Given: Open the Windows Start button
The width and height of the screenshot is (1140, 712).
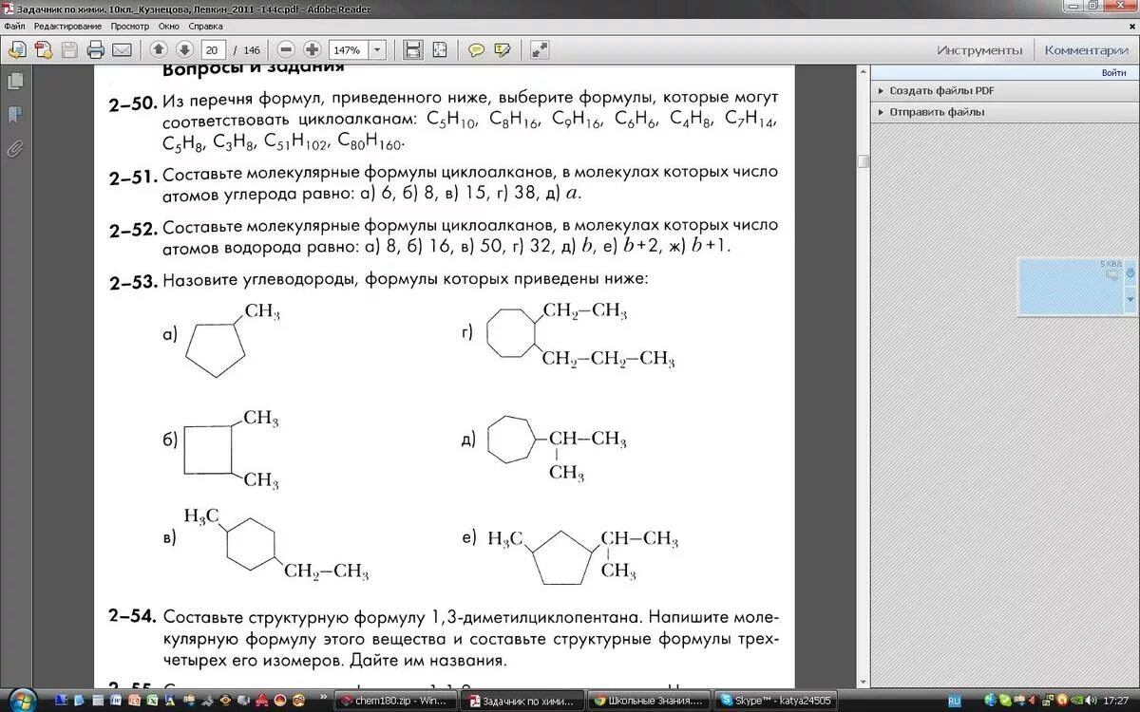Looking at the screenshot, I should [22, 700].
